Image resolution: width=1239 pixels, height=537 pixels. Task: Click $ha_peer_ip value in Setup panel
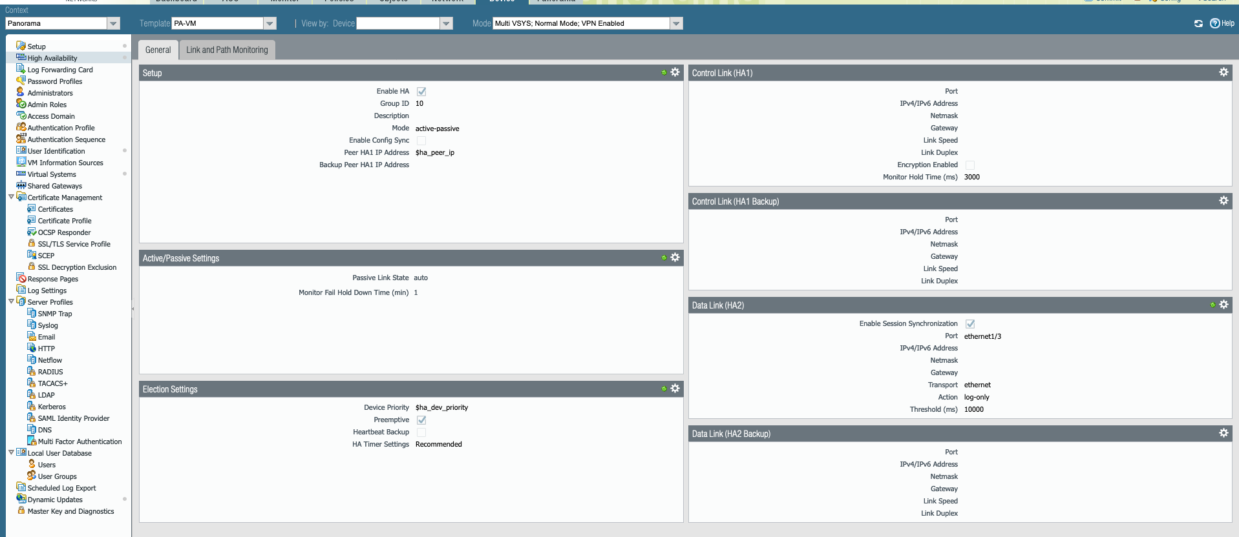pyautogui.click(x=435, y=153)
